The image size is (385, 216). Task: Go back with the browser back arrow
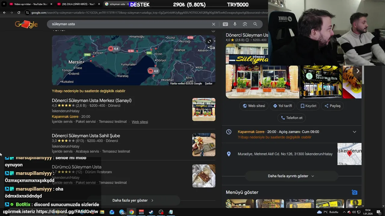[4, 13]
